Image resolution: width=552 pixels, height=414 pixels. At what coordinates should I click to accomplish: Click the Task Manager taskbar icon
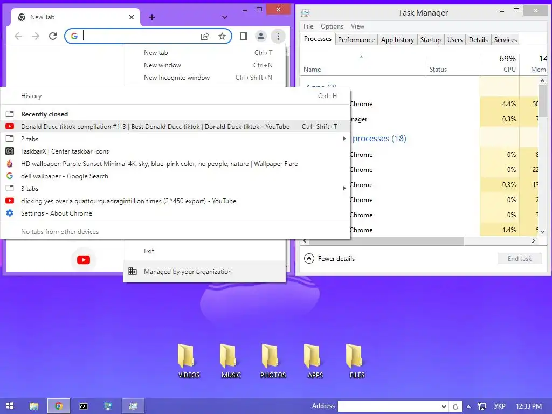click(133, 406)
